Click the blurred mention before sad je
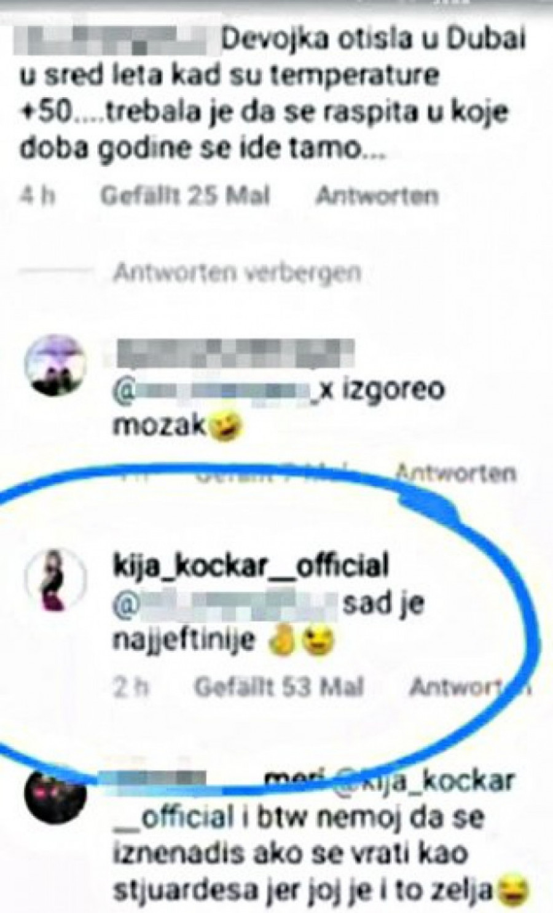 point(225,603)
